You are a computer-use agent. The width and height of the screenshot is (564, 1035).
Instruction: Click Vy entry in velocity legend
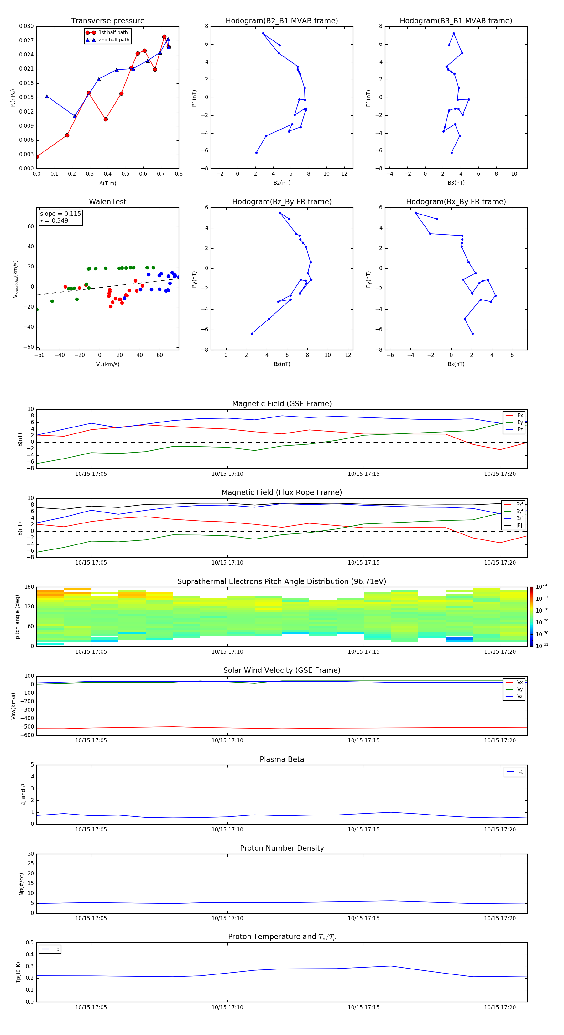click(x=514, y=689)
